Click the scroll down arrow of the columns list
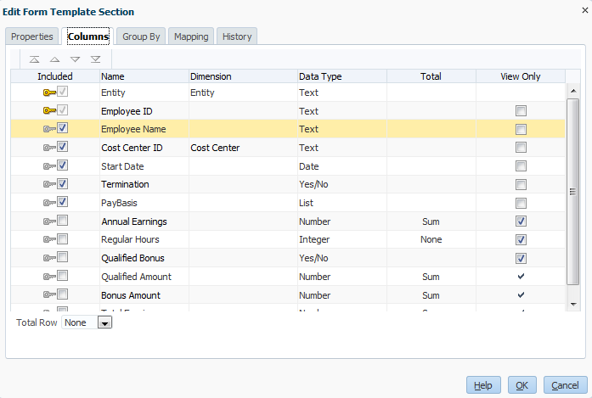Screen dimensions: 592x398 click(573, 303)
